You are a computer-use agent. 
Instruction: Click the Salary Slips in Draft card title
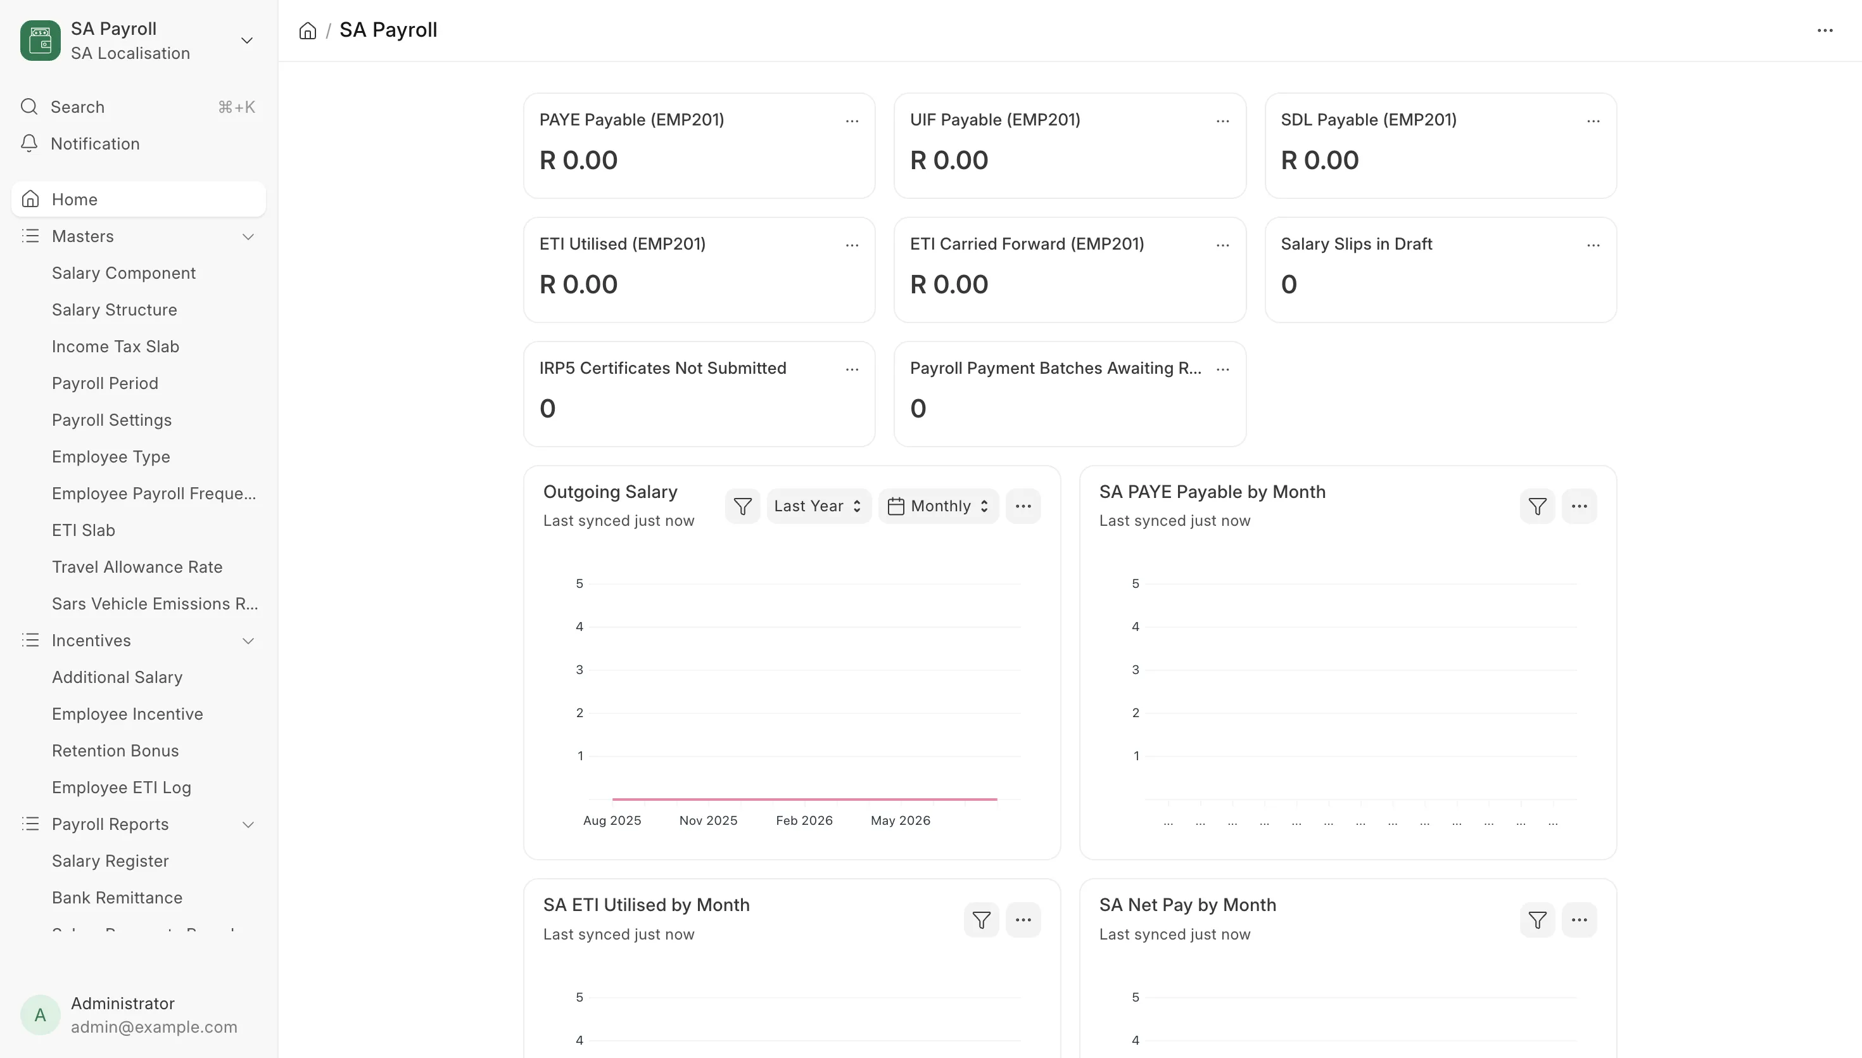point(1357,244)
